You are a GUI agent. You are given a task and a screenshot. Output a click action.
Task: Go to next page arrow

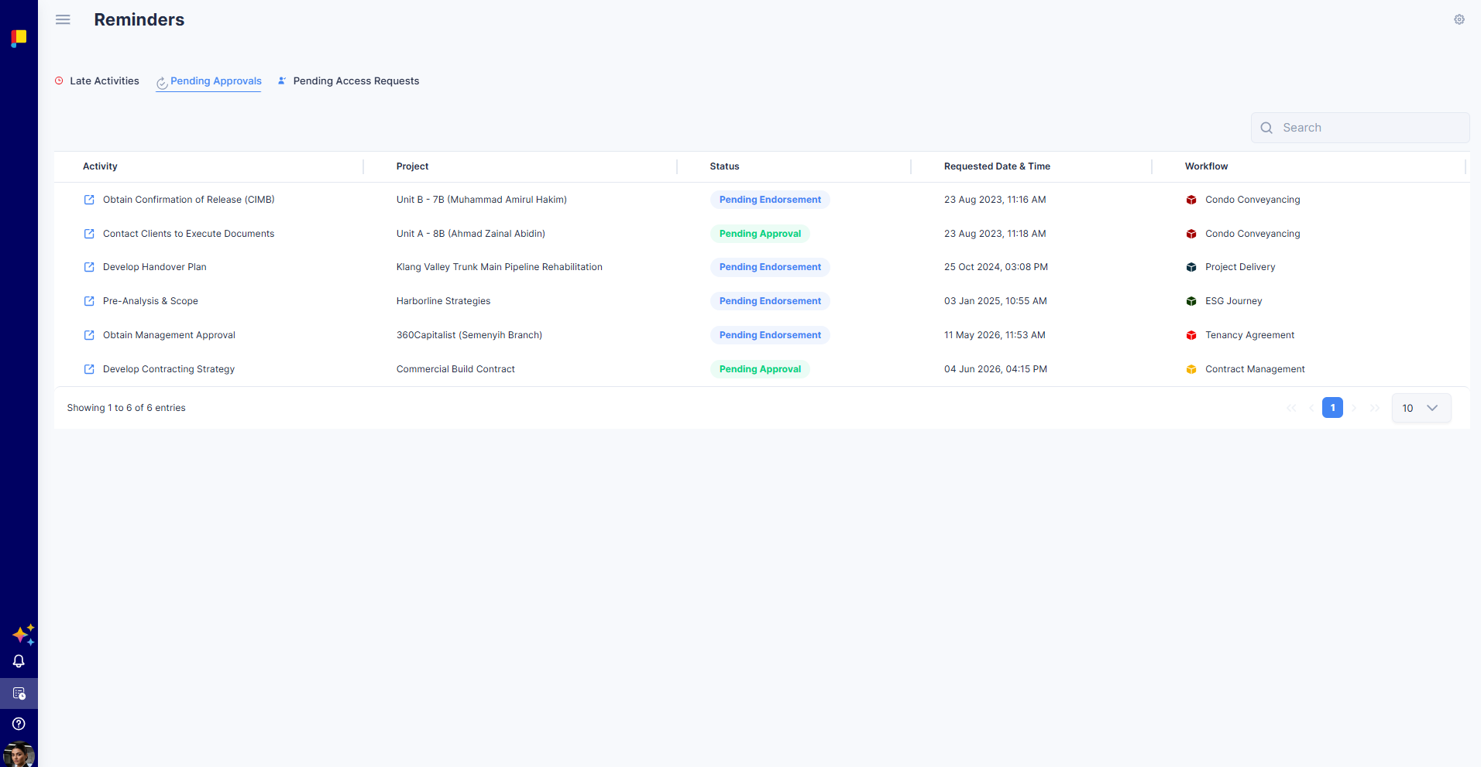click(1354, 408)
